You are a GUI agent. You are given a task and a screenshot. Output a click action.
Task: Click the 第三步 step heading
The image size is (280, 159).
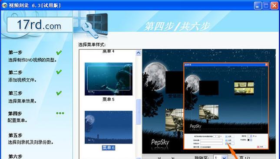15,93
